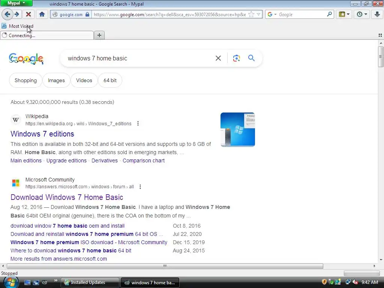Apply the 64 bit filter chip
The width and height of the screenshot is (384, 288).
click(x=110, y=80)
